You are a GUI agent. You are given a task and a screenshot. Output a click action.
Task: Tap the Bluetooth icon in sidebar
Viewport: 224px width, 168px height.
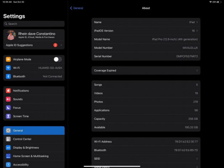pyautogui.click(x=8, y=76)
